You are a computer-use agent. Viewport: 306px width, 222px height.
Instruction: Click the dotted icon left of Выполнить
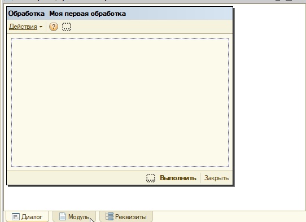point(151,178)
